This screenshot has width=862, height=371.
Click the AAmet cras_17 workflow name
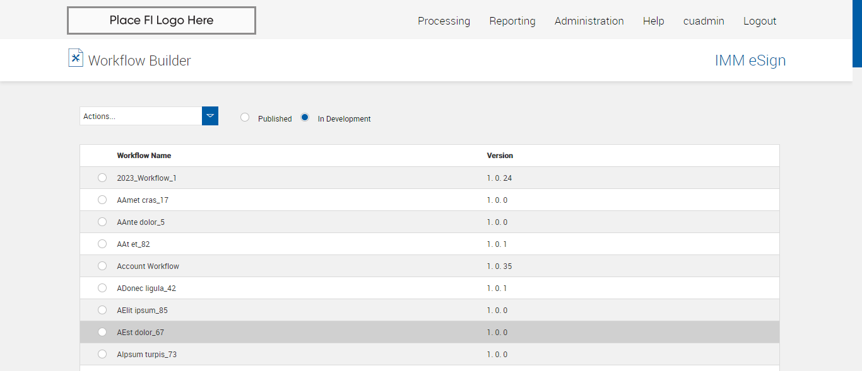point(143,200)
